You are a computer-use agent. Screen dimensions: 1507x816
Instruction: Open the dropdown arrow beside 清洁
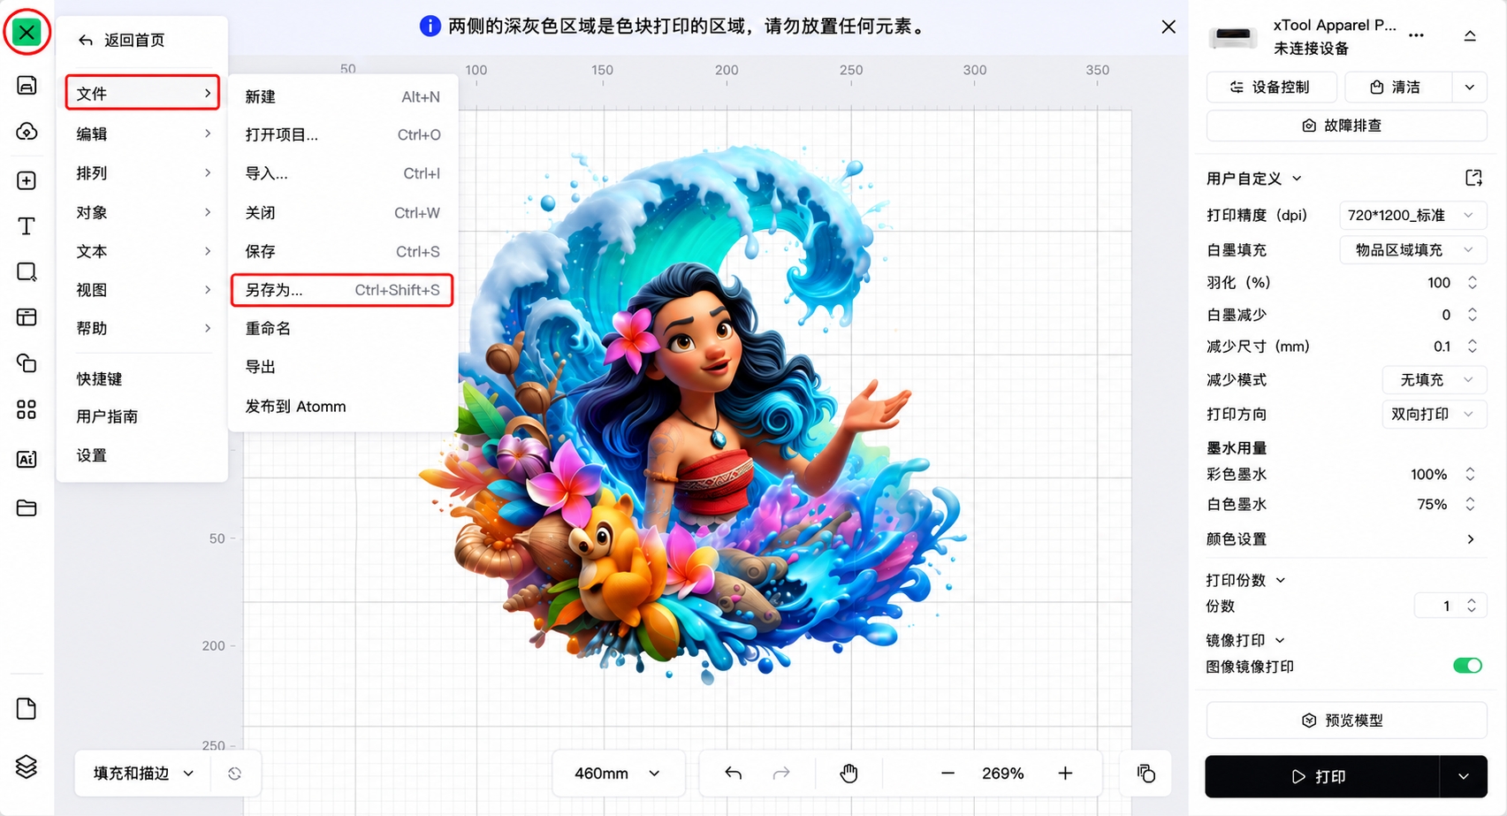point(1469,87)
